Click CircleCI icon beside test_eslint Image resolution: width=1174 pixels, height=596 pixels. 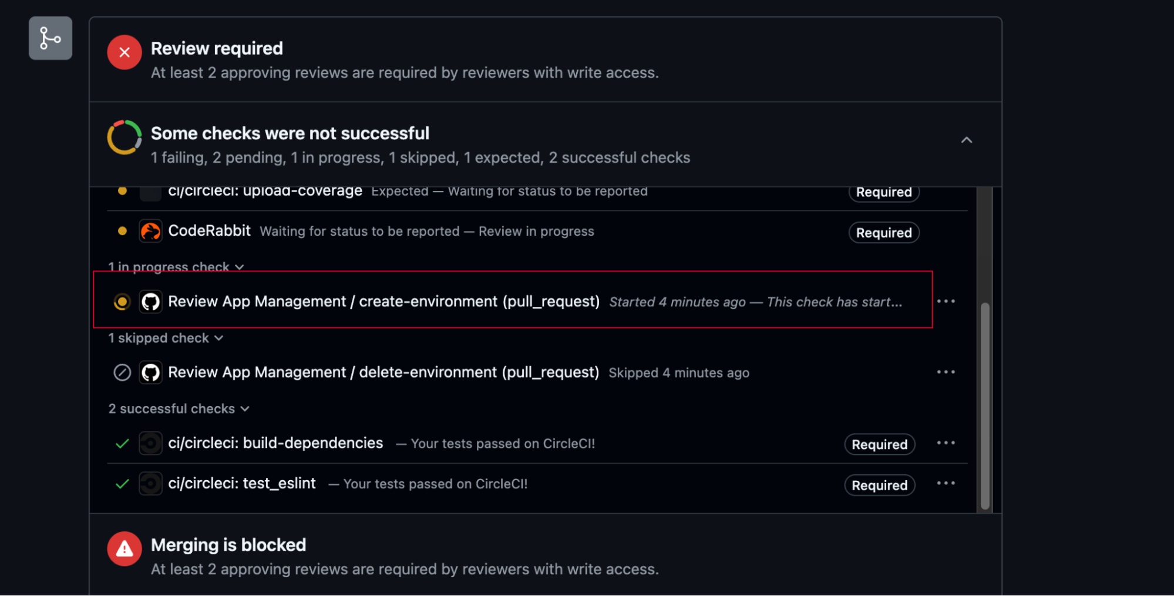(x=150, y=484)
